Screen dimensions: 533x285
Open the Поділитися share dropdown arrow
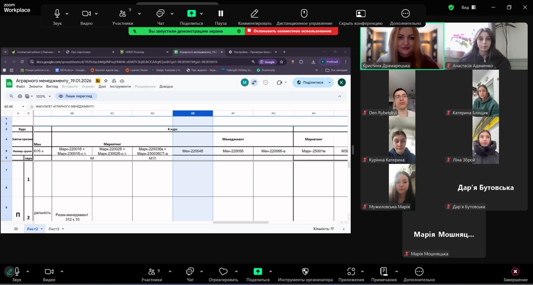point(330,83)
